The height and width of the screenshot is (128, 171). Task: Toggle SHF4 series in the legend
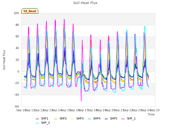(x=94, y=118)
